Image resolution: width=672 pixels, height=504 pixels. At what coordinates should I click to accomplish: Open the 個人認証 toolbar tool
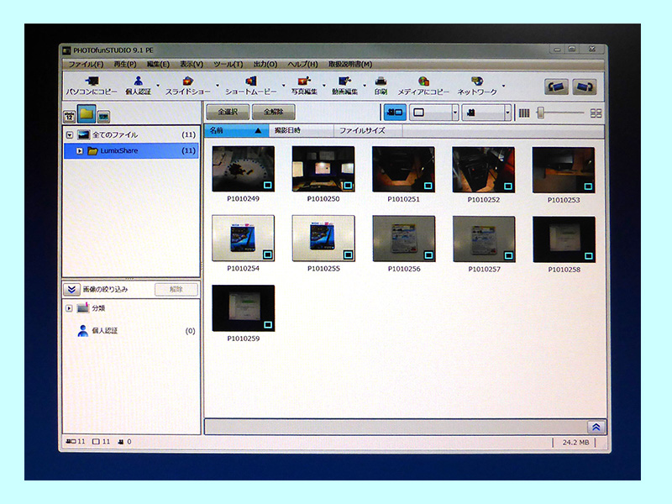coord(138,81)
